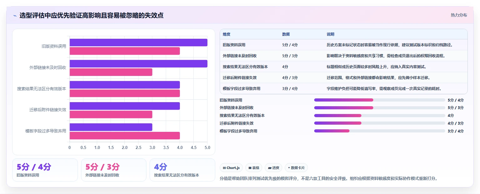
Task: Click the 5分 / 3分 table data cell
Action: [x=290, y=56]
